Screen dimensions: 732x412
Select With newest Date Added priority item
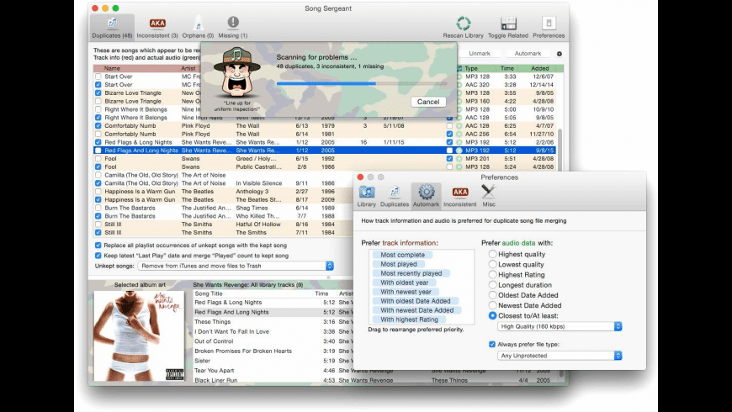click(416, 310)
